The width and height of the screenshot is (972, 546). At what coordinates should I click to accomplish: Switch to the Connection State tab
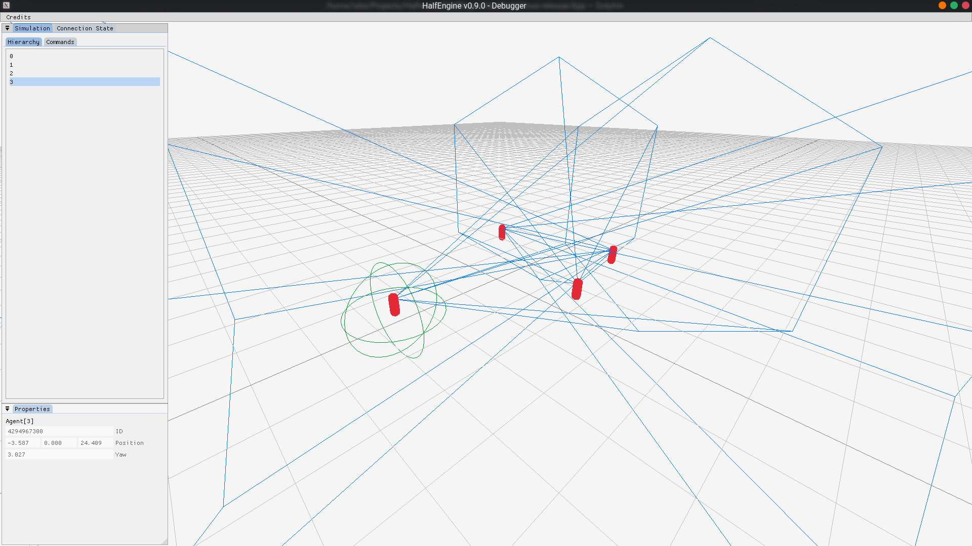click(x=85, y=28)
